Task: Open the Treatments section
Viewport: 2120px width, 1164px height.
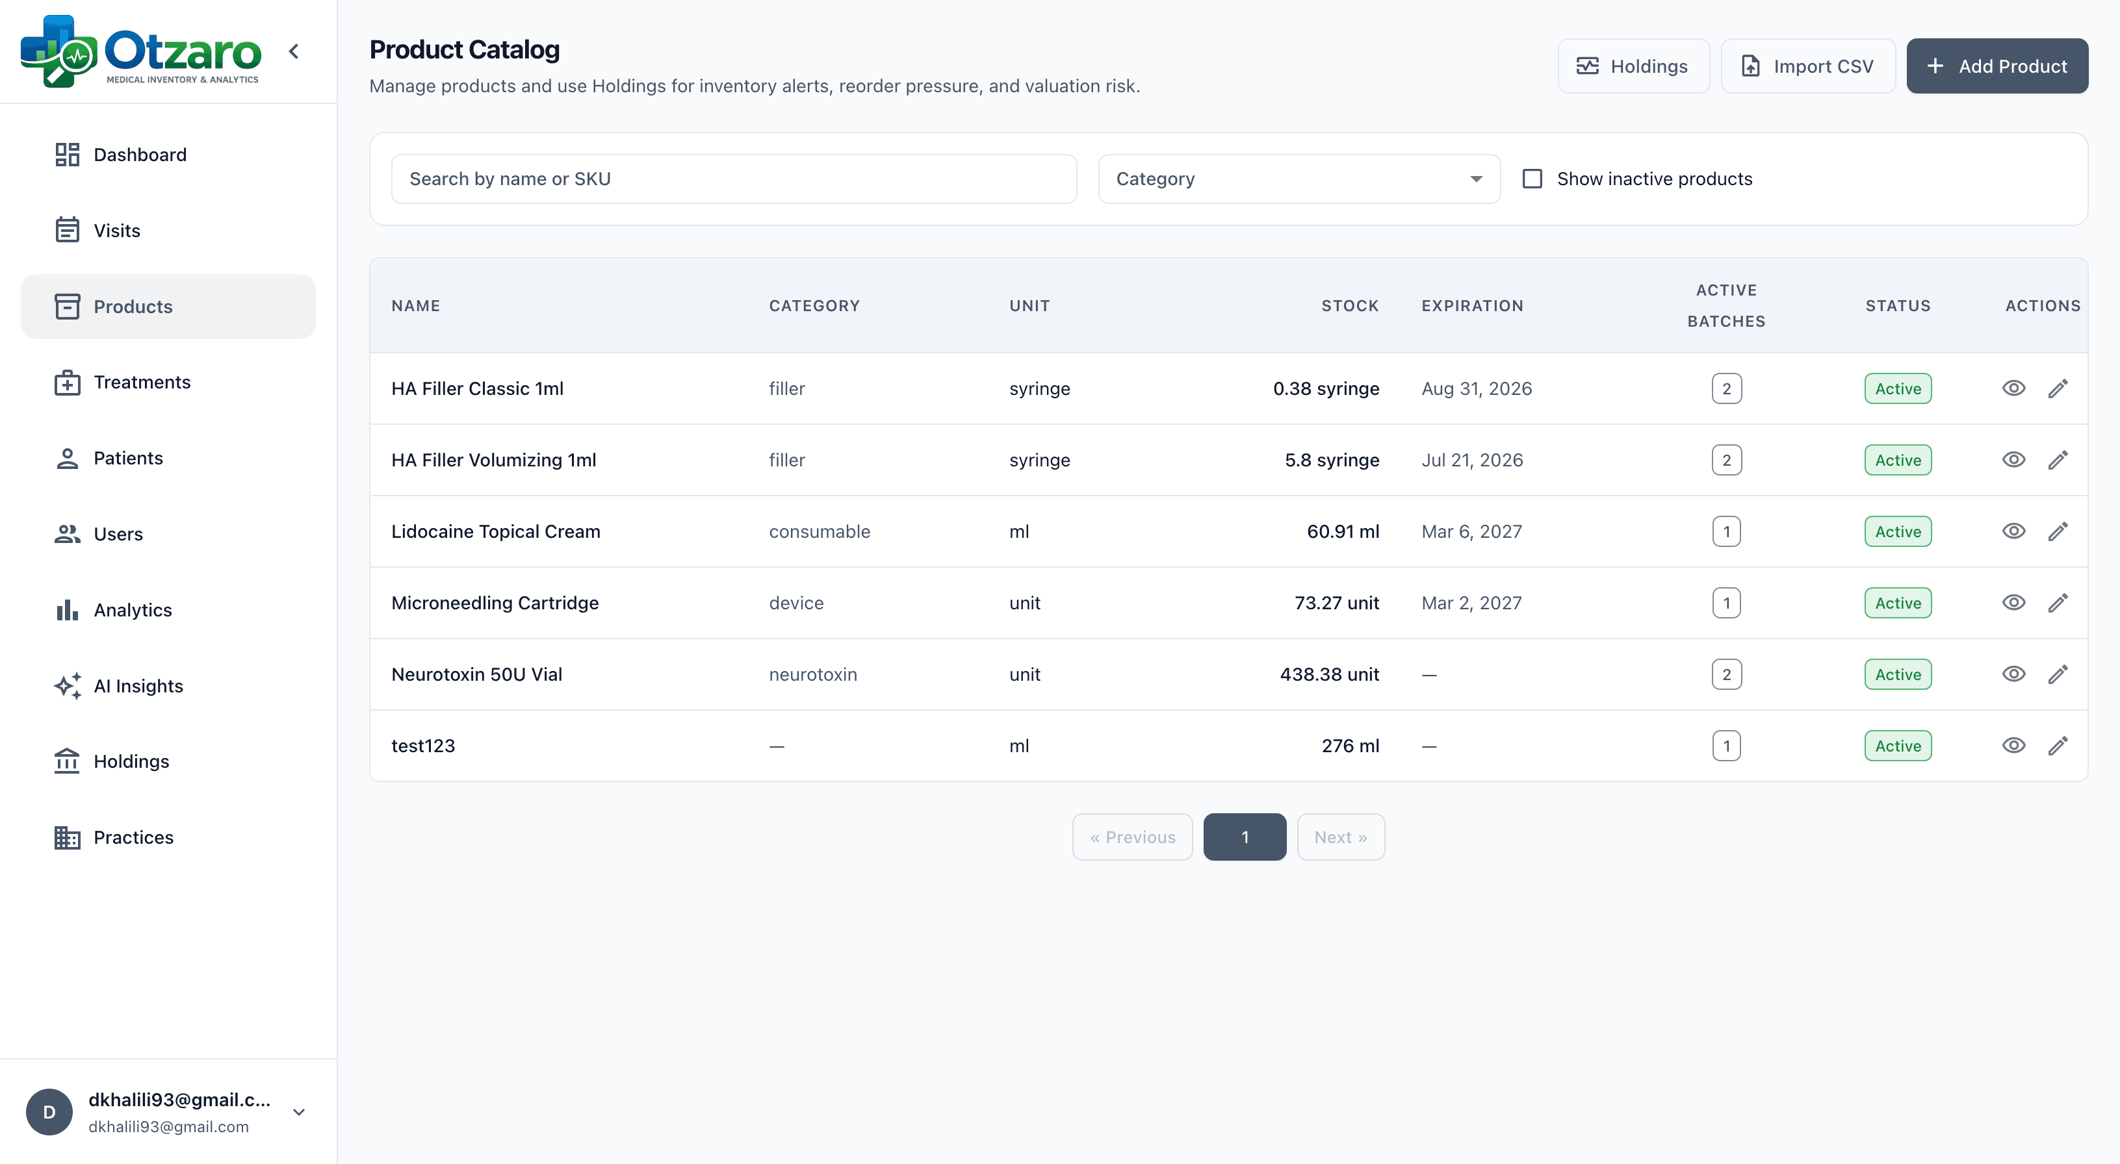Action: [x=143, y=382]
